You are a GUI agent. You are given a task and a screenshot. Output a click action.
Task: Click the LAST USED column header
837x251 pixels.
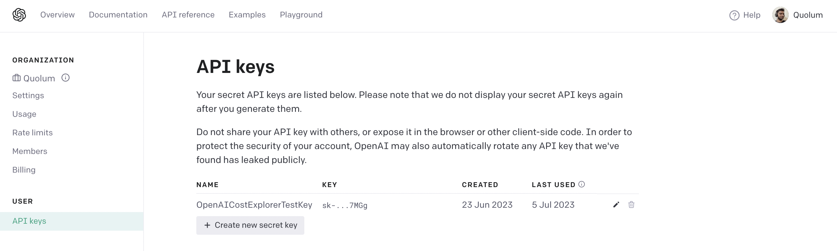tap(553, 184)
